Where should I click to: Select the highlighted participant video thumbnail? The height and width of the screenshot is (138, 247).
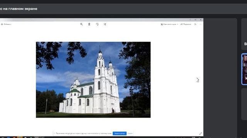point(244,69)
